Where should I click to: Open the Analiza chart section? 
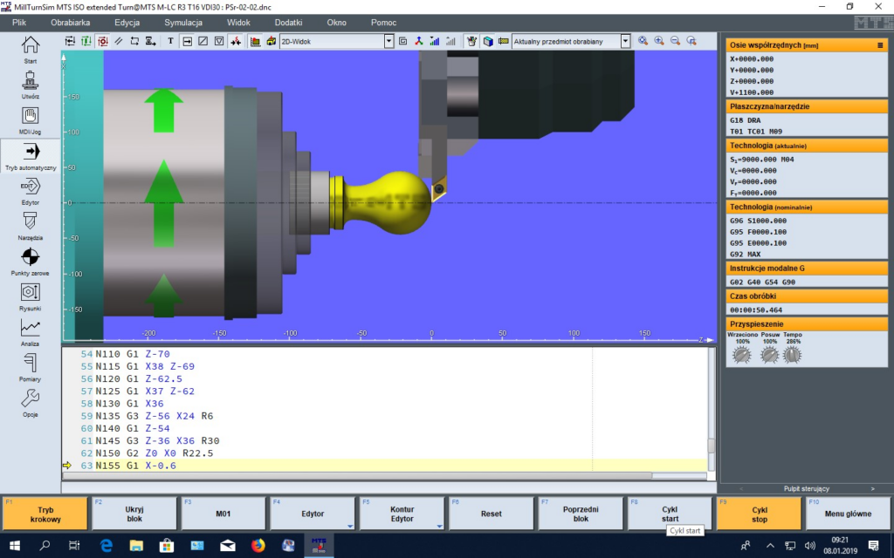coord(31,332)
